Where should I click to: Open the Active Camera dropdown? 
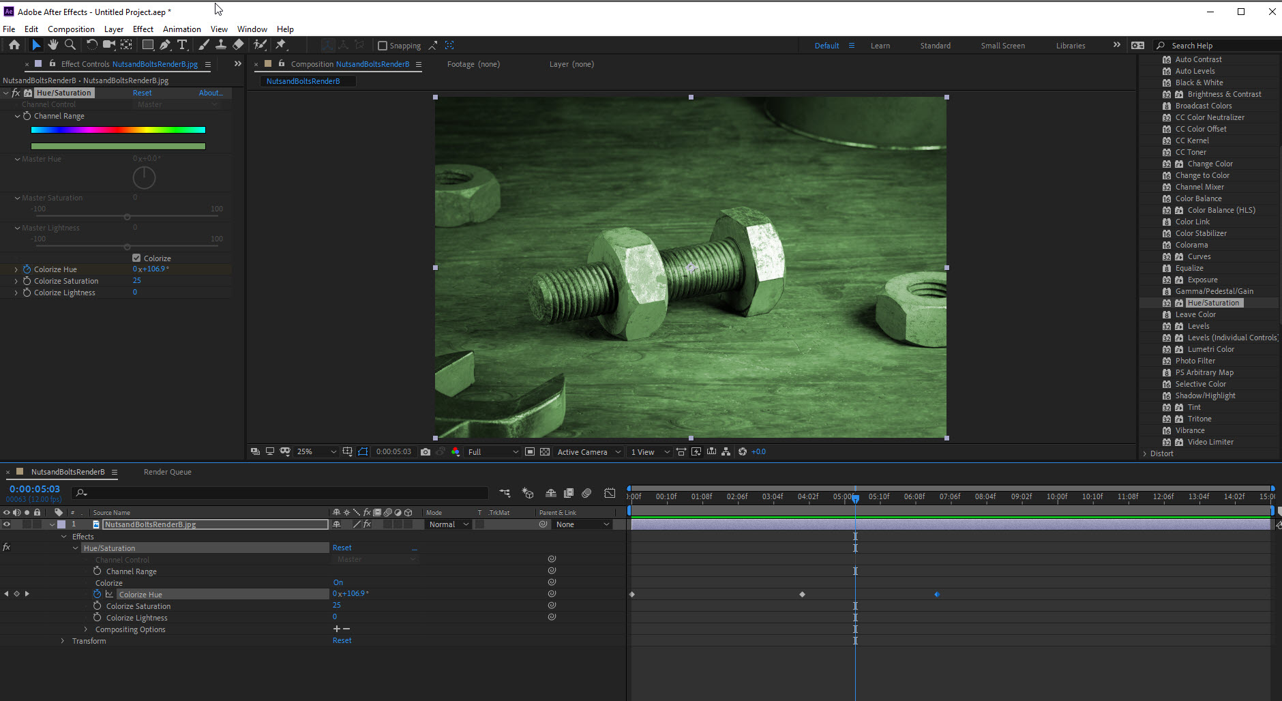pos(586,451)
